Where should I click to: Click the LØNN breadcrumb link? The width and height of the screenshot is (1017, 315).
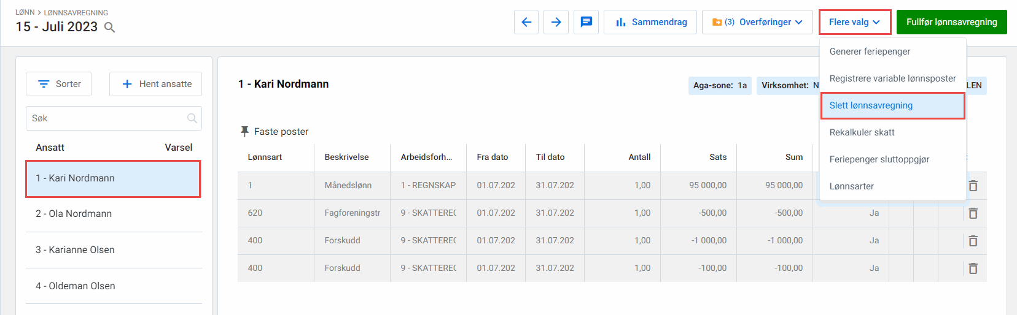[25, 12]
